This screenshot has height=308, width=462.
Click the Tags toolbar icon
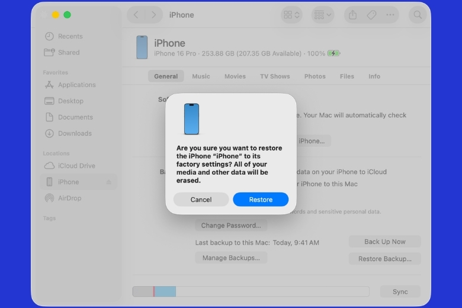(371, 15)
